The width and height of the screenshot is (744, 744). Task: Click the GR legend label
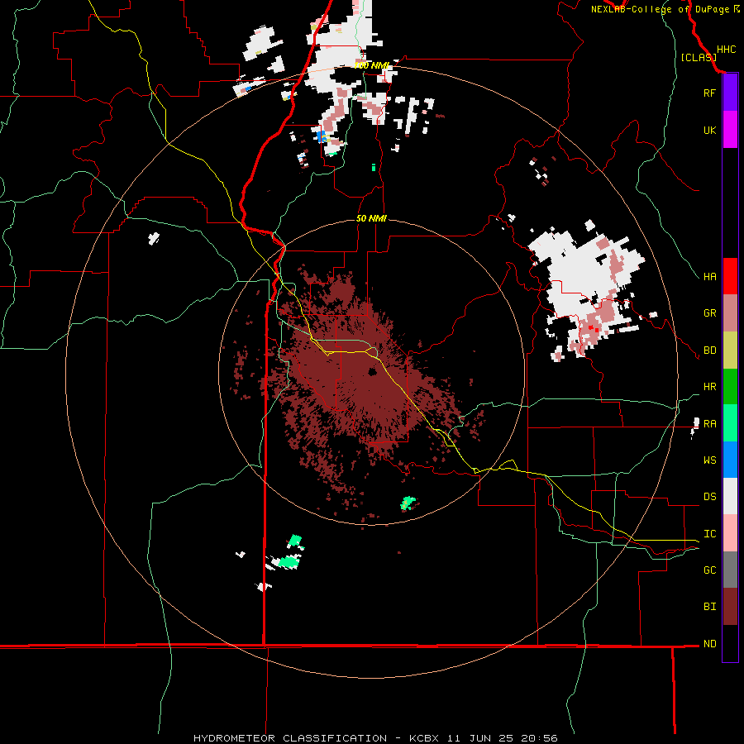click(709, 313)
